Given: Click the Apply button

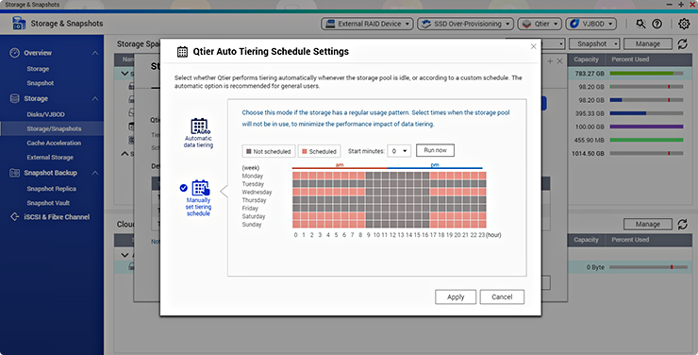Looking at the screenshot, I should click(x=456, y=296).
